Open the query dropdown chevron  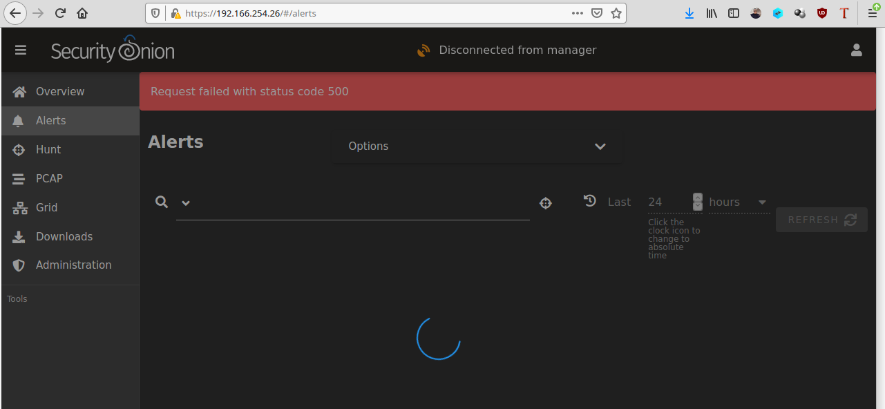click(x=185, y=202)
